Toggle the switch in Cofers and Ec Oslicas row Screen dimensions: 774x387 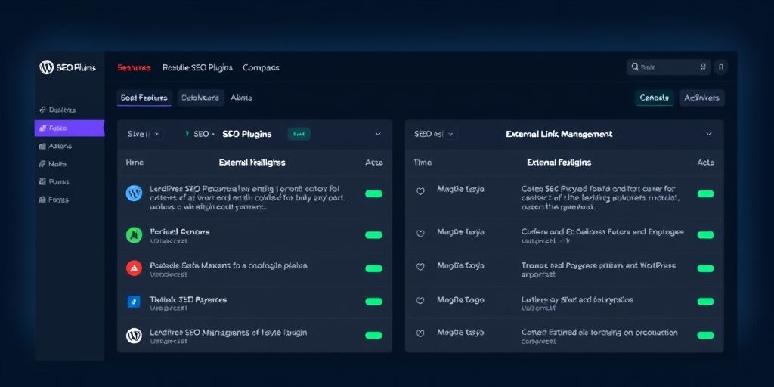point(705,235)
